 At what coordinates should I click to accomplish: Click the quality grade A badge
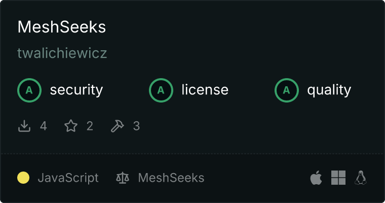[x=287, y=90]
